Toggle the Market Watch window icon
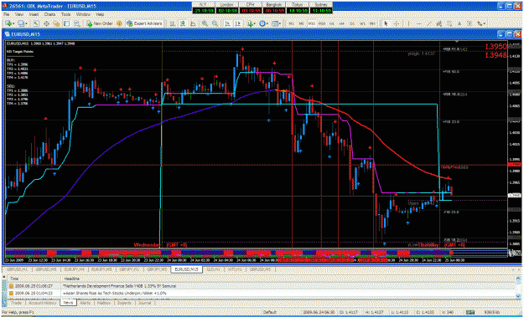This screenshot has height=317, width=524. click(x=36, y=23)
